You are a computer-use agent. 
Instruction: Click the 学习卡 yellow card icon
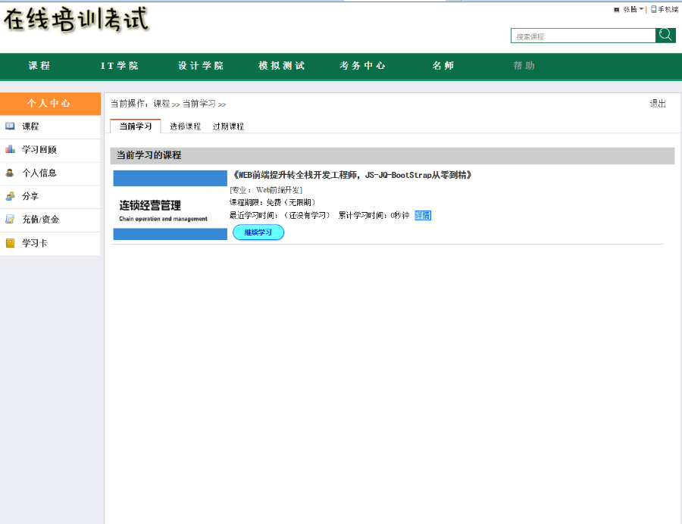pyautogui.click(x=10, y=243)
